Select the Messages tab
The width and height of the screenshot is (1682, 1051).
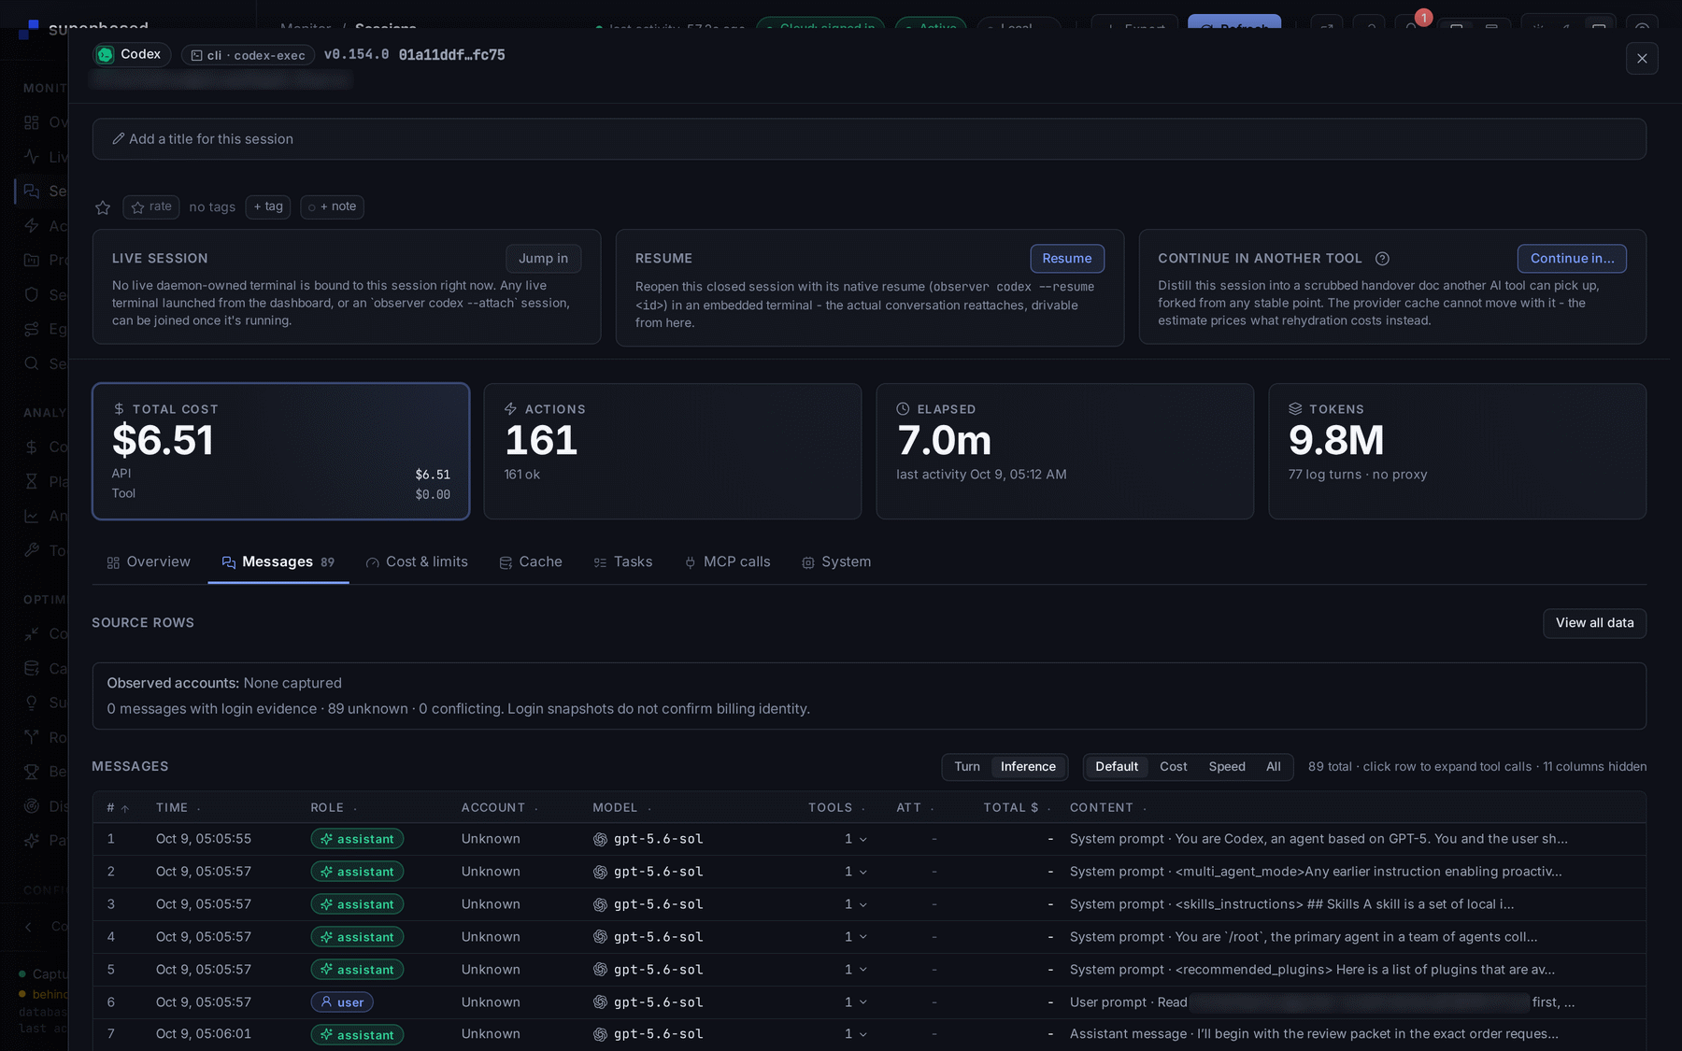(278, 561)
